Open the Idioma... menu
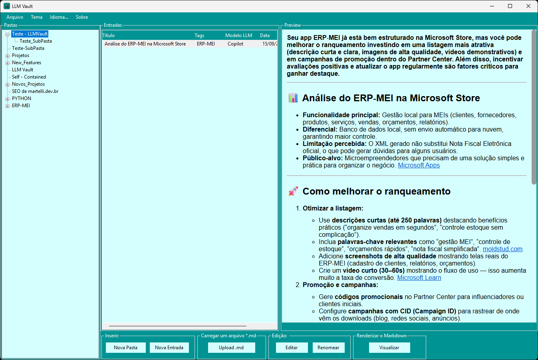538x360 pixels. (x=59, y=17)
